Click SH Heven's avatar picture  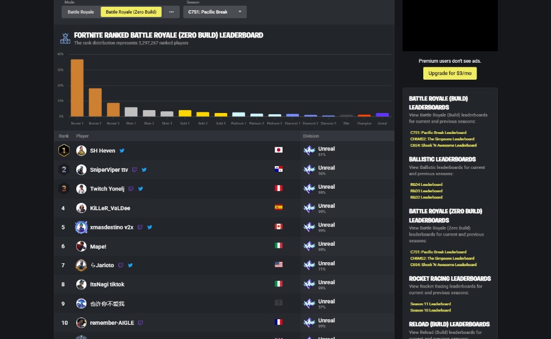tap(81, 151)
